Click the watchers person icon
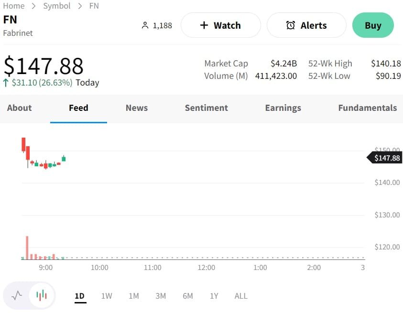 (x=145, y=25)
